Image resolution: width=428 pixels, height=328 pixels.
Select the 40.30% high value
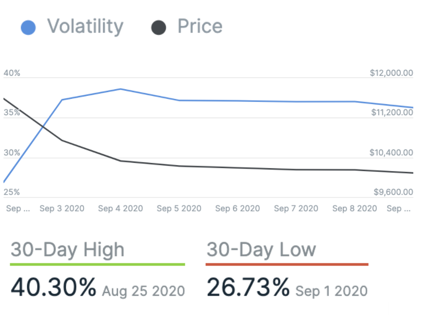click(x=53, y=288)
